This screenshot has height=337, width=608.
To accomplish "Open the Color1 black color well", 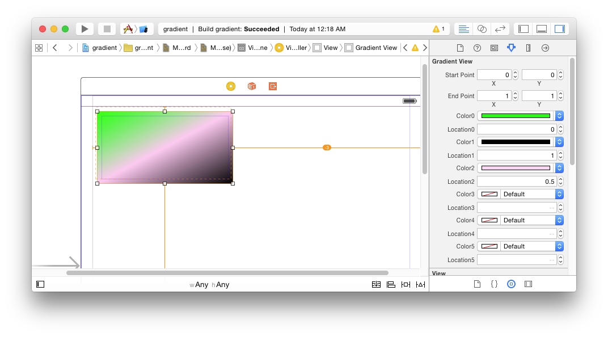I will point(516,142).
